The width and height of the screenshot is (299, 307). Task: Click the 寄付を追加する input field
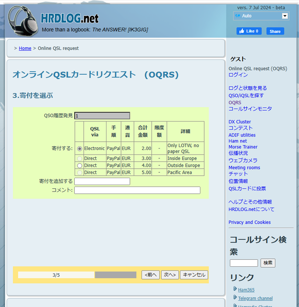(102, 181)
